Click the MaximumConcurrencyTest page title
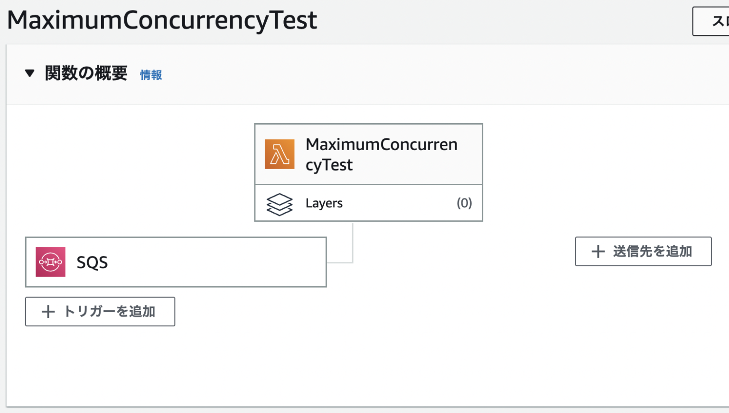The height and width of the screenshot is (413, 729). coord(162,20)
